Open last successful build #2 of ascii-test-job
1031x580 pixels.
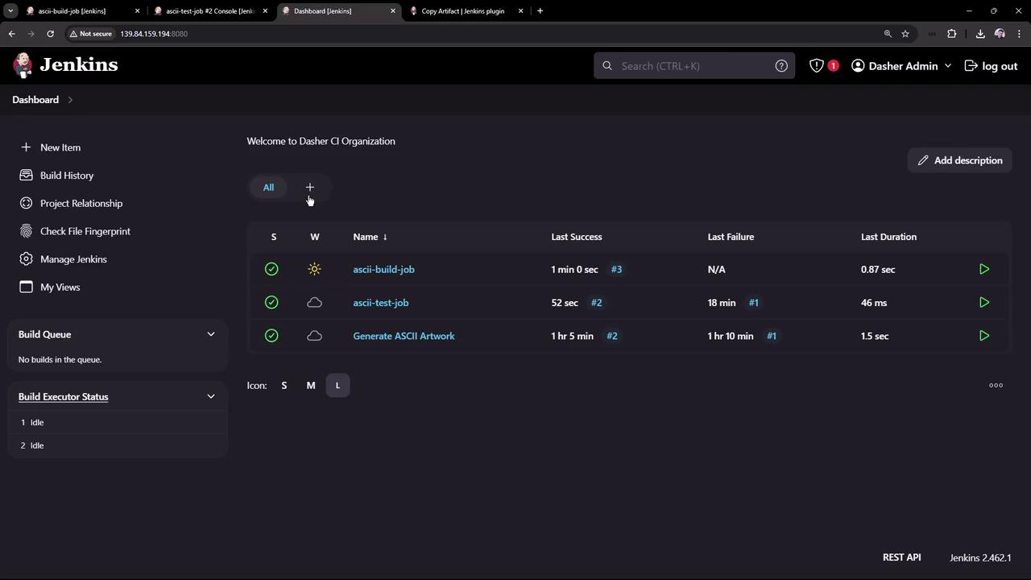[x=596, y=303]
